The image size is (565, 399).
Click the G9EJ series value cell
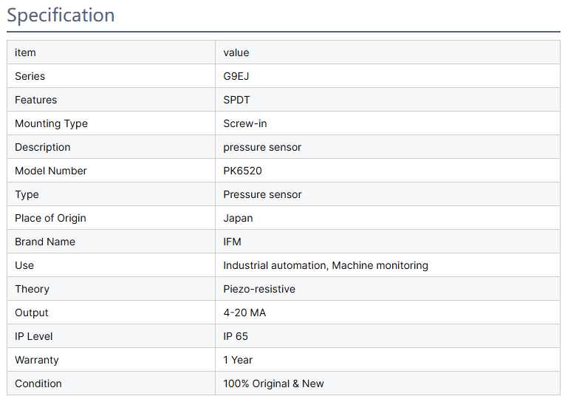(x=236, y=76)
